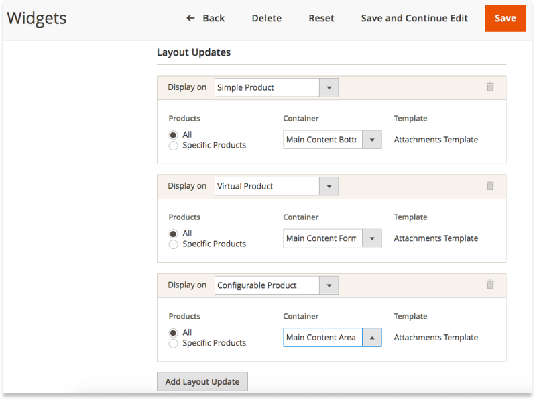Choose Specific Products for Simple Product

[x=174, y=146]
